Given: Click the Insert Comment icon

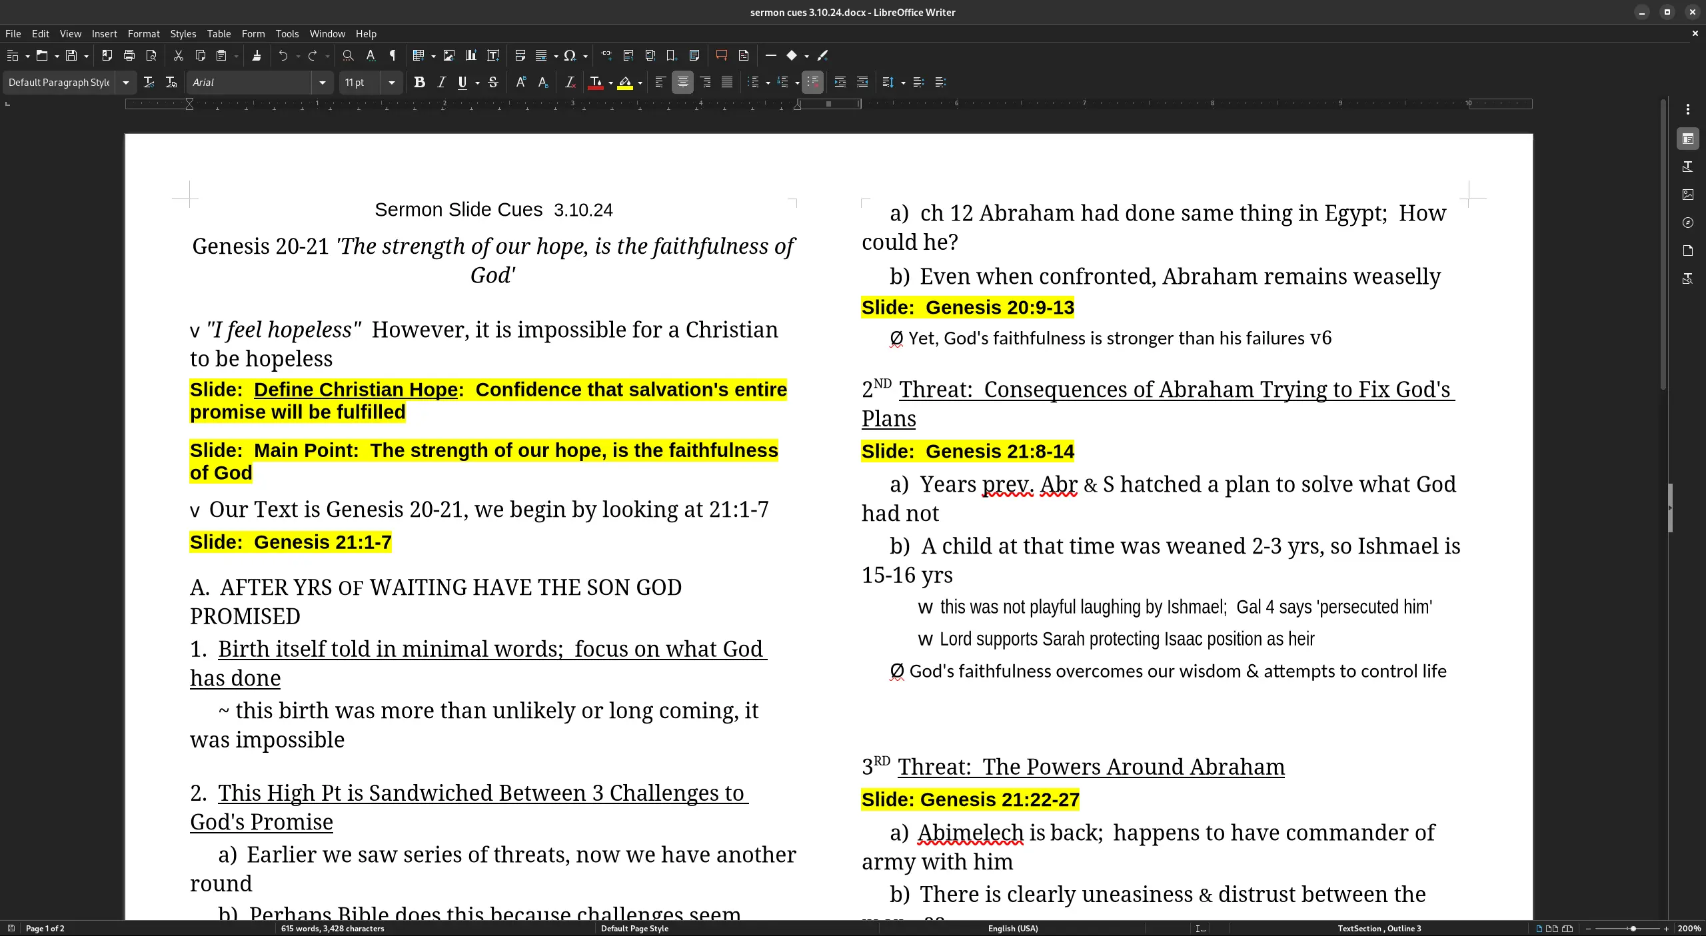Looking at the screenshot, I should (721, 56).
